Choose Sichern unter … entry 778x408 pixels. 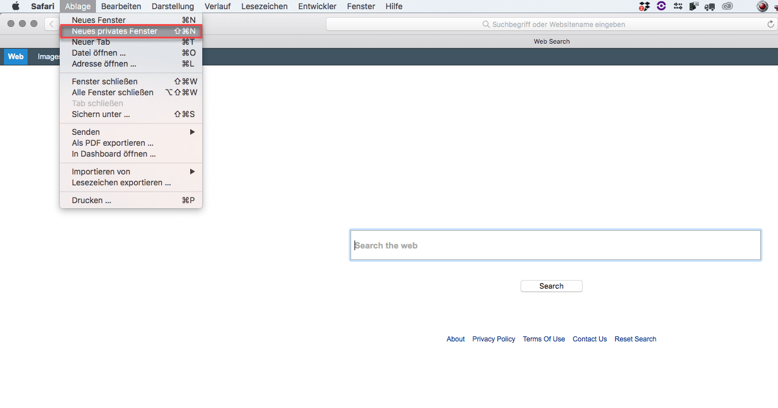131,114
